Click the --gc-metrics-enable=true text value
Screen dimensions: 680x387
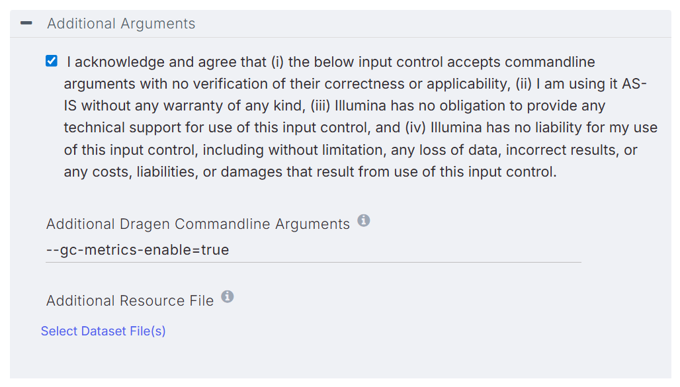coord(138,251)
